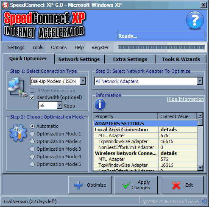The image size is (209, 207).
Task: Click the information list scroll up arrow
Action: 200,116
